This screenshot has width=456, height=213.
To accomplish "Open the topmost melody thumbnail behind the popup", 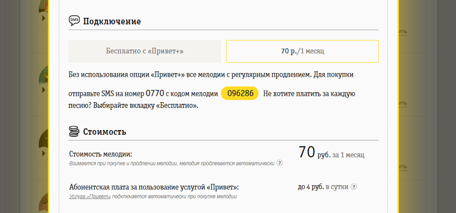I will pos(43,6).
